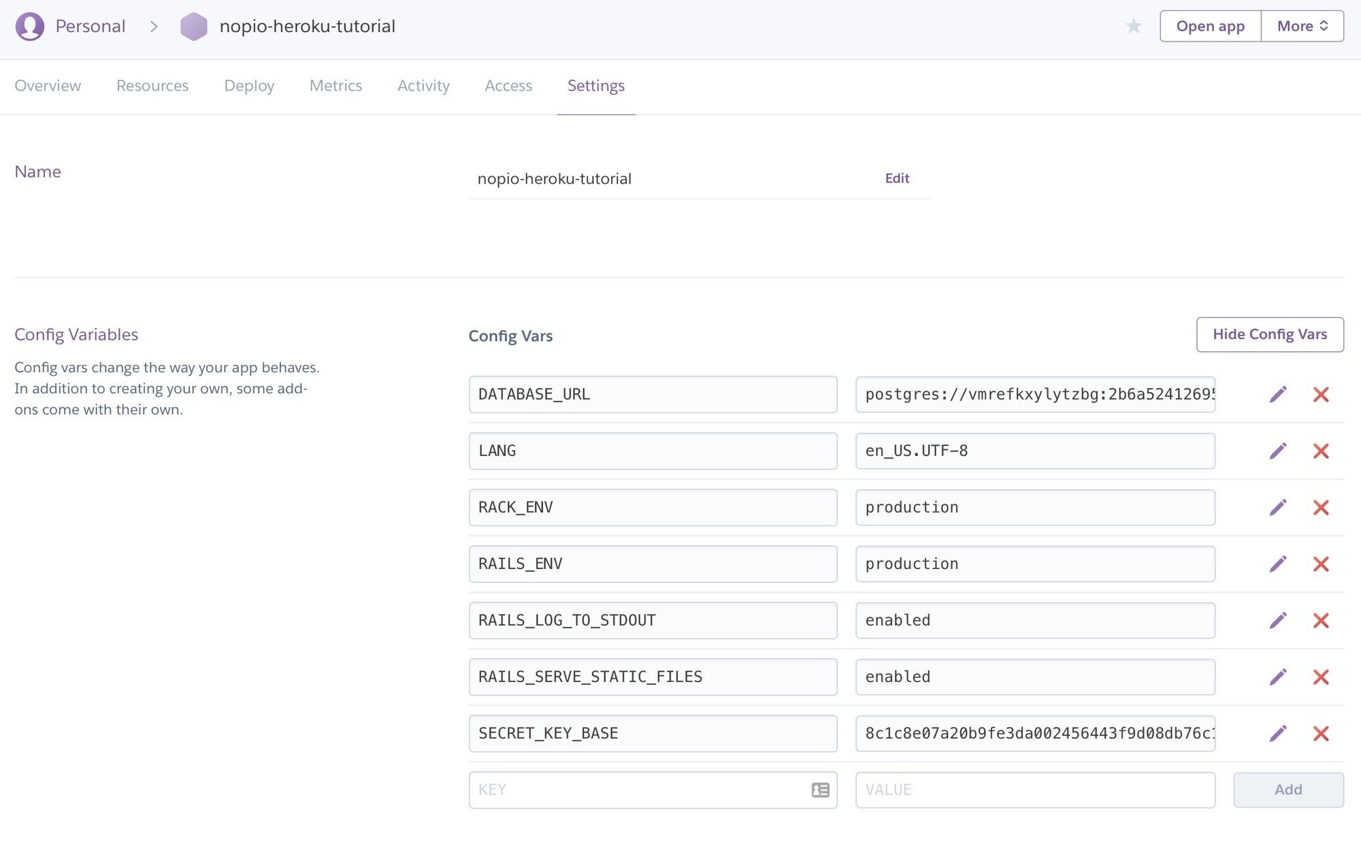The image size is (1361, 861).
Task: Switch to the Access tab
Action: coord(508,86)
